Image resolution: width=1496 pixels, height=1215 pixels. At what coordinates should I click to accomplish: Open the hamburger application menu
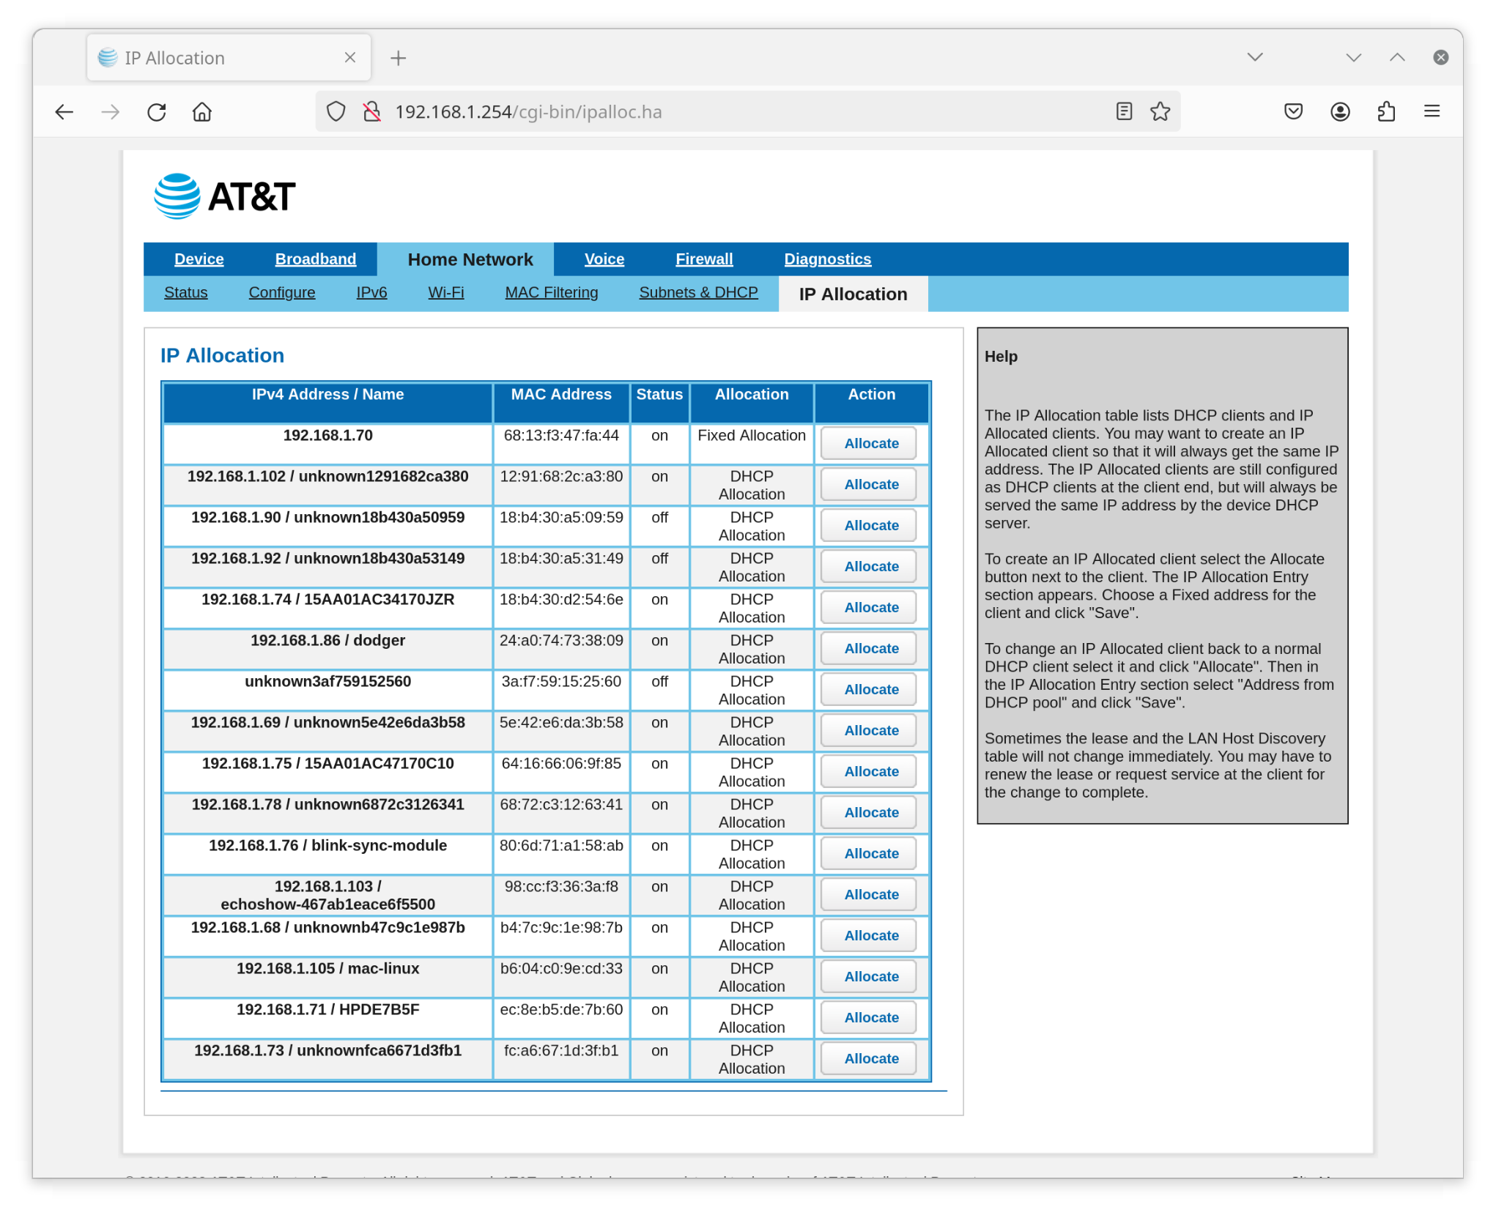pos(1432,111)
